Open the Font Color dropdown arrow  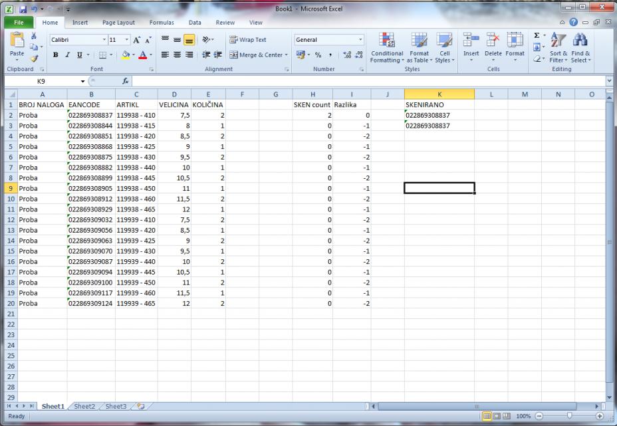pyautogui.click(x=151, y=54)
